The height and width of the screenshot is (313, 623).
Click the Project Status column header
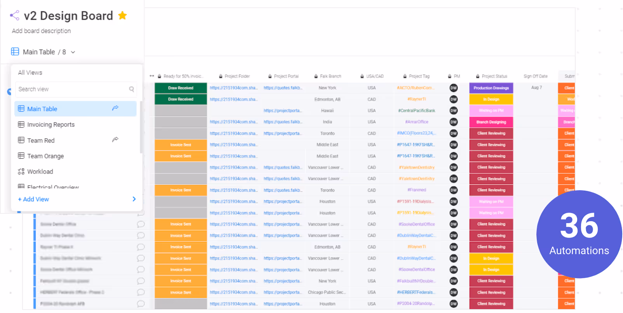click(494, 76)
